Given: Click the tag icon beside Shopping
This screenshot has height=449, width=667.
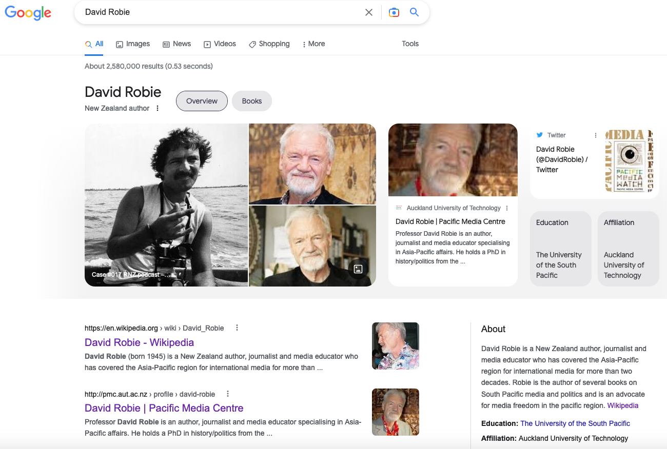Looking at the screenshot, I should point(252,44).
